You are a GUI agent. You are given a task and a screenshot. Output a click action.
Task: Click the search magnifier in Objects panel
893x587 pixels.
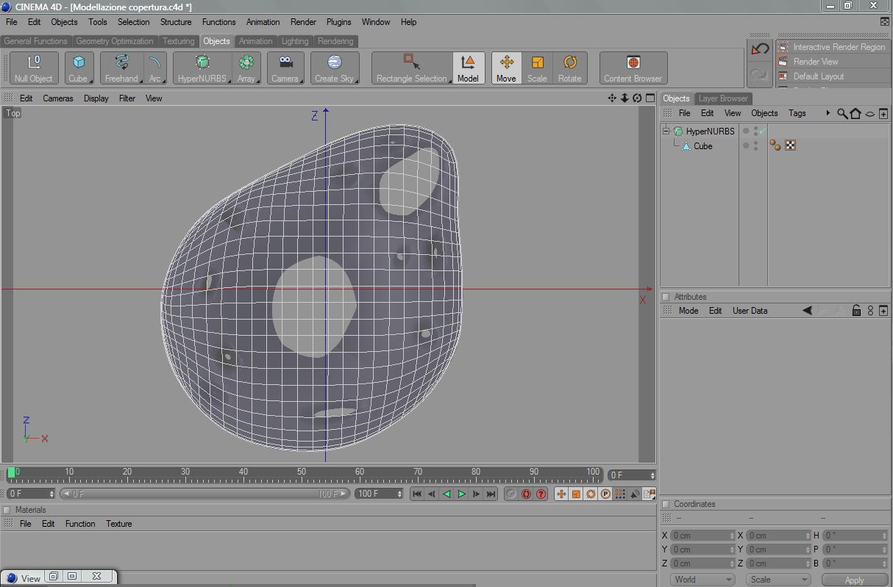842,113
